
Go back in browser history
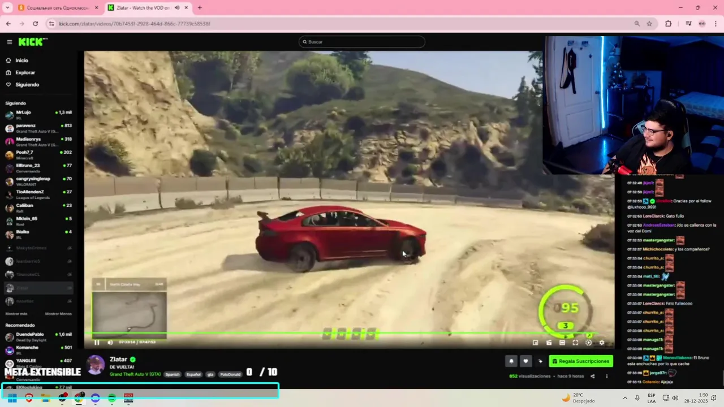8,24
